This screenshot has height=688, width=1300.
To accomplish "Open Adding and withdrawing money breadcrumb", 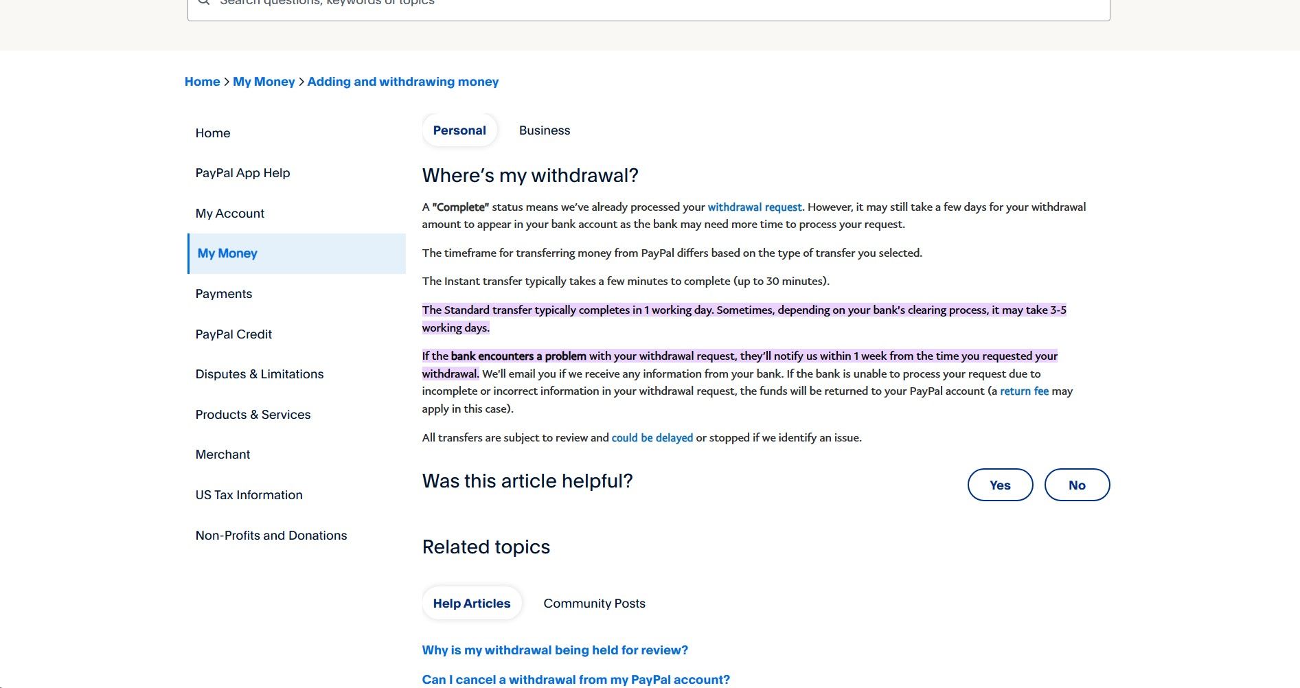I will [402, 82].
